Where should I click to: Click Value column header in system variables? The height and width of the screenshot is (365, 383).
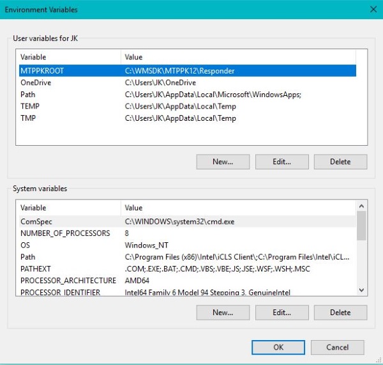pyautogui.click(x=238, y=208)
